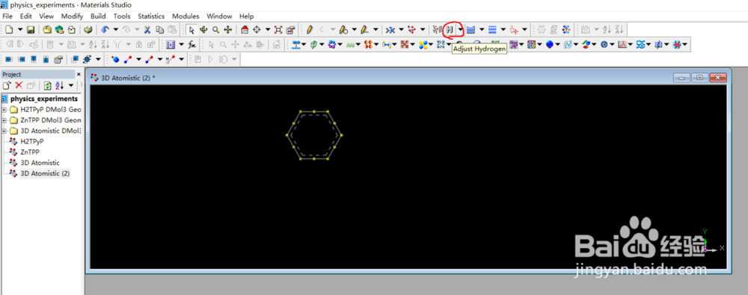Image resolution: width=748 pixels, height=295 pixels.
Task: Open the Modules menu
Action: coord(186,16)
